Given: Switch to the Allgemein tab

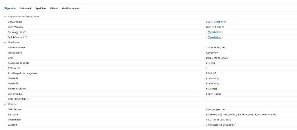Looking at the screenshot, I should pos(10,8).
